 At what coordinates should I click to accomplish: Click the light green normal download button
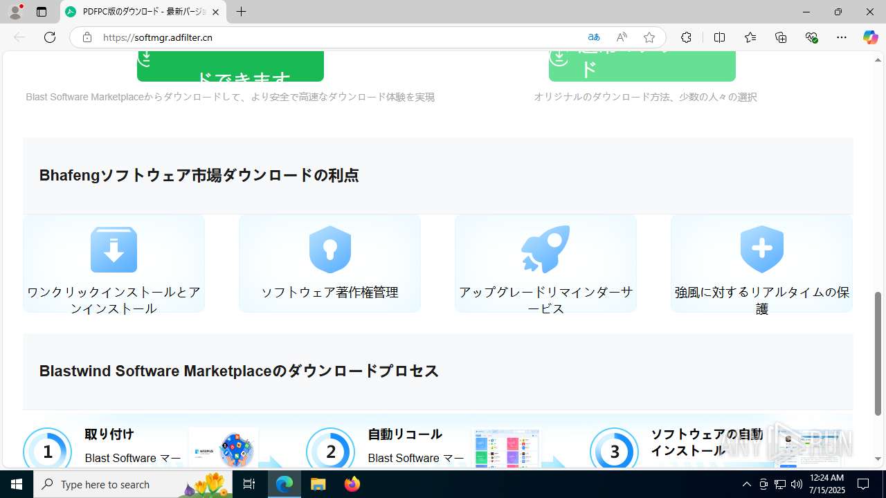click(642, 66)
